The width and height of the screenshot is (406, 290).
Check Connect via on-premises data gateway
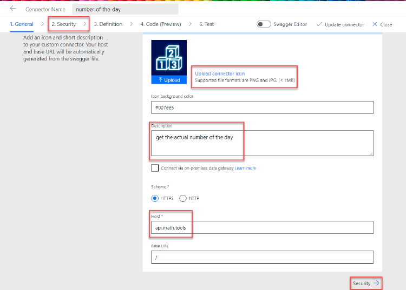click(155, 168)
